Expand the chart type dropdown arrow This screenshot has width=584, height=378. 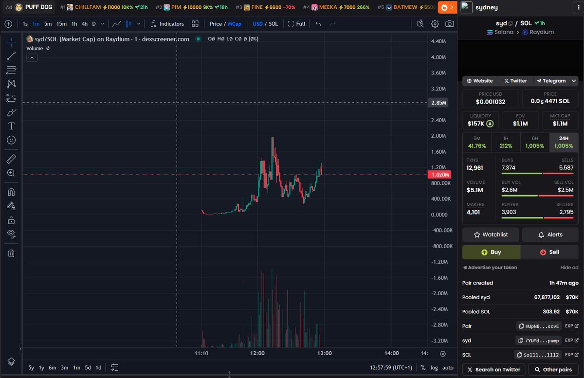click(139, 24)
